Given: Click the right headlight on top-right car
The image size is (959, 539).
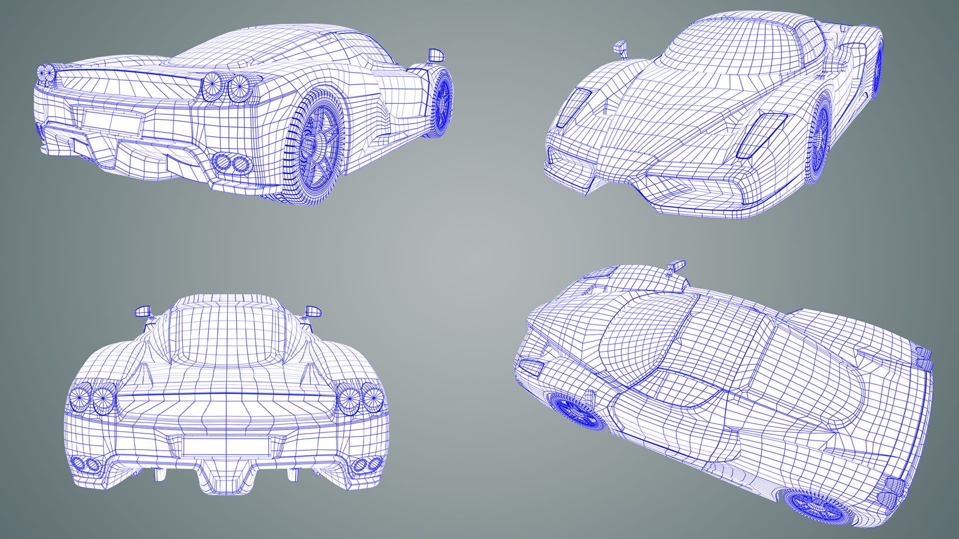Looking at the screenshot, I should pyautogui.click(x=762, y=136).
